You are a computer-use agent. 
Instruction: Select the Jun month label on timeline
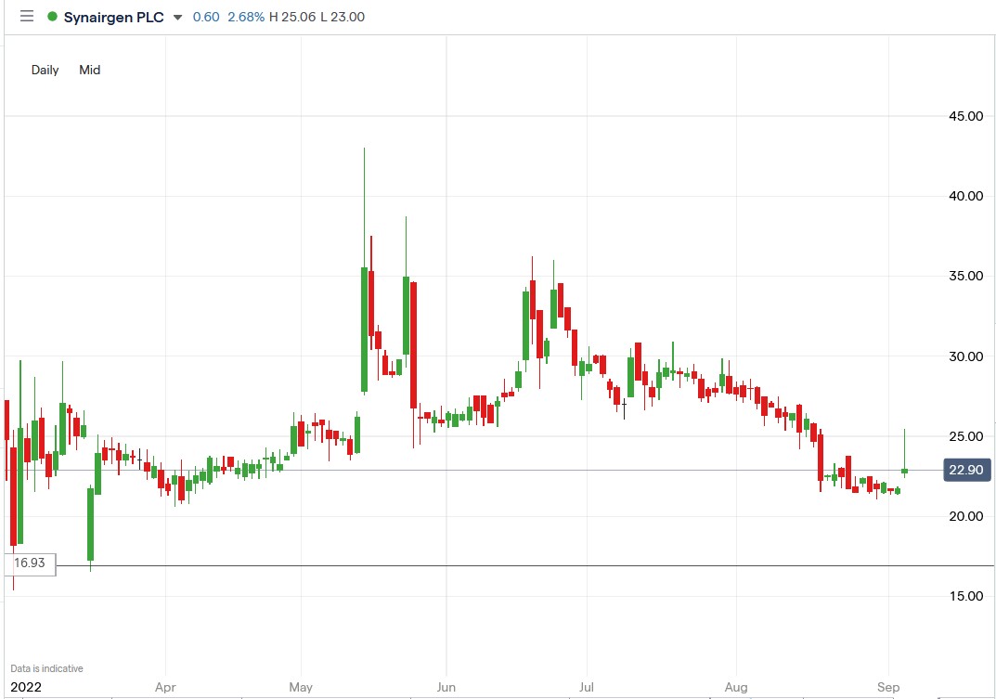(446, 687)
